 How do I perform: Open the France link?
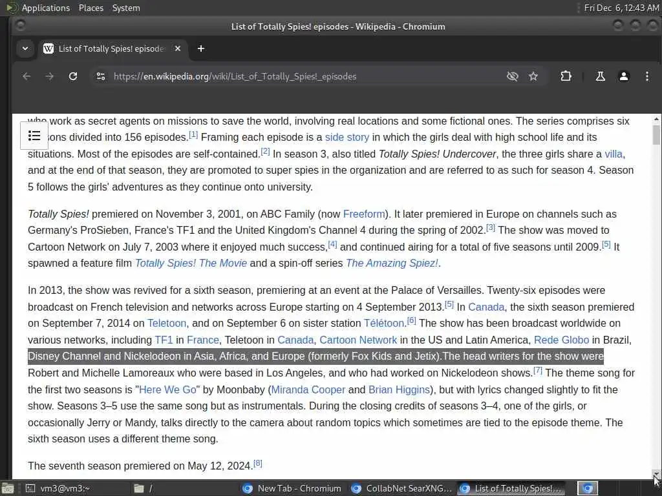click(202, 340)
